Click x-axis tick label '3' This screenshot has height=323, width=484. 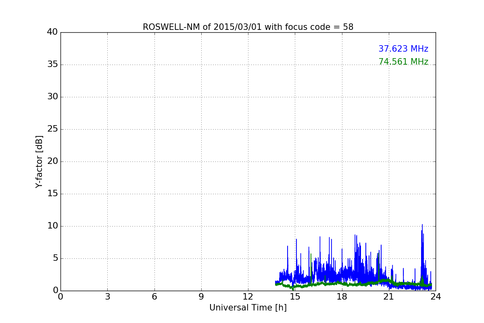pyautogui.click(x=107, y=297)
